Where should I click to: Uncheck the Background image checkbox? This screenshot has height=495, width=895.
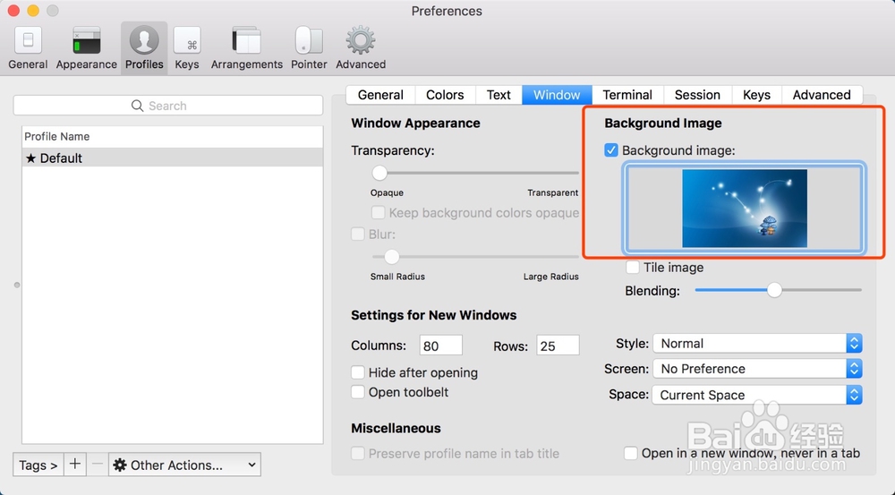610,150
